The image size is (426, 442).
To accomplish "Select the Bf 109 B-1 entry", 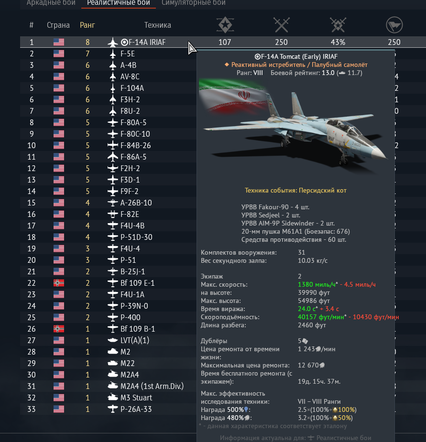I will [x=137, y=329].
